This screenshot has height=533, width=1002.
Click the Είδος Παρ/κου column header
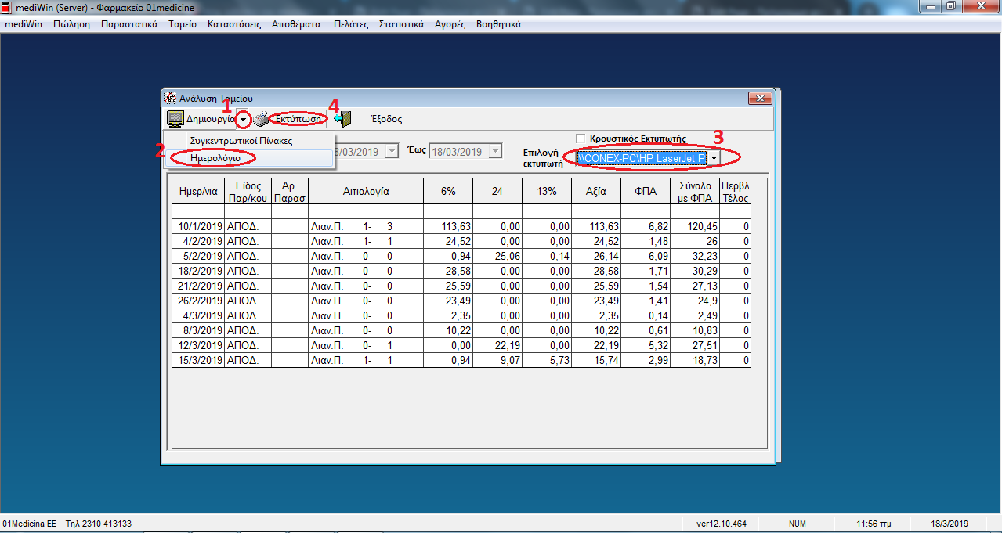tap(248, 191)
